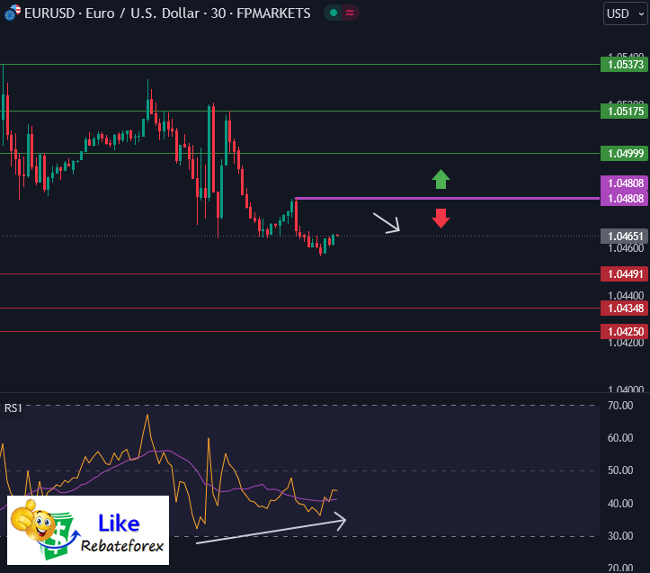Select the lower 1.04808 purple price label

coord(624,198)
